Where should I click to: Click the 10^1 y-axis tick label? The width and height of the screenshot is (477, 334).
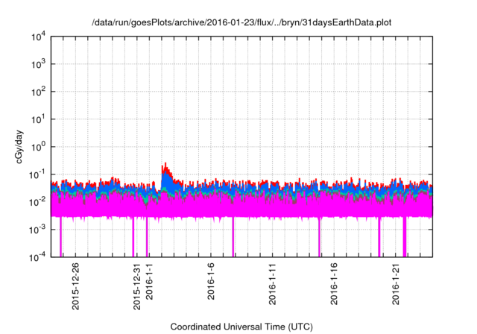[x=38, y=119]
